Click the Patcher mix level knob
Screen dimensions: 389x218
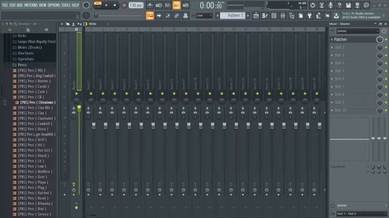click(379, 39)
